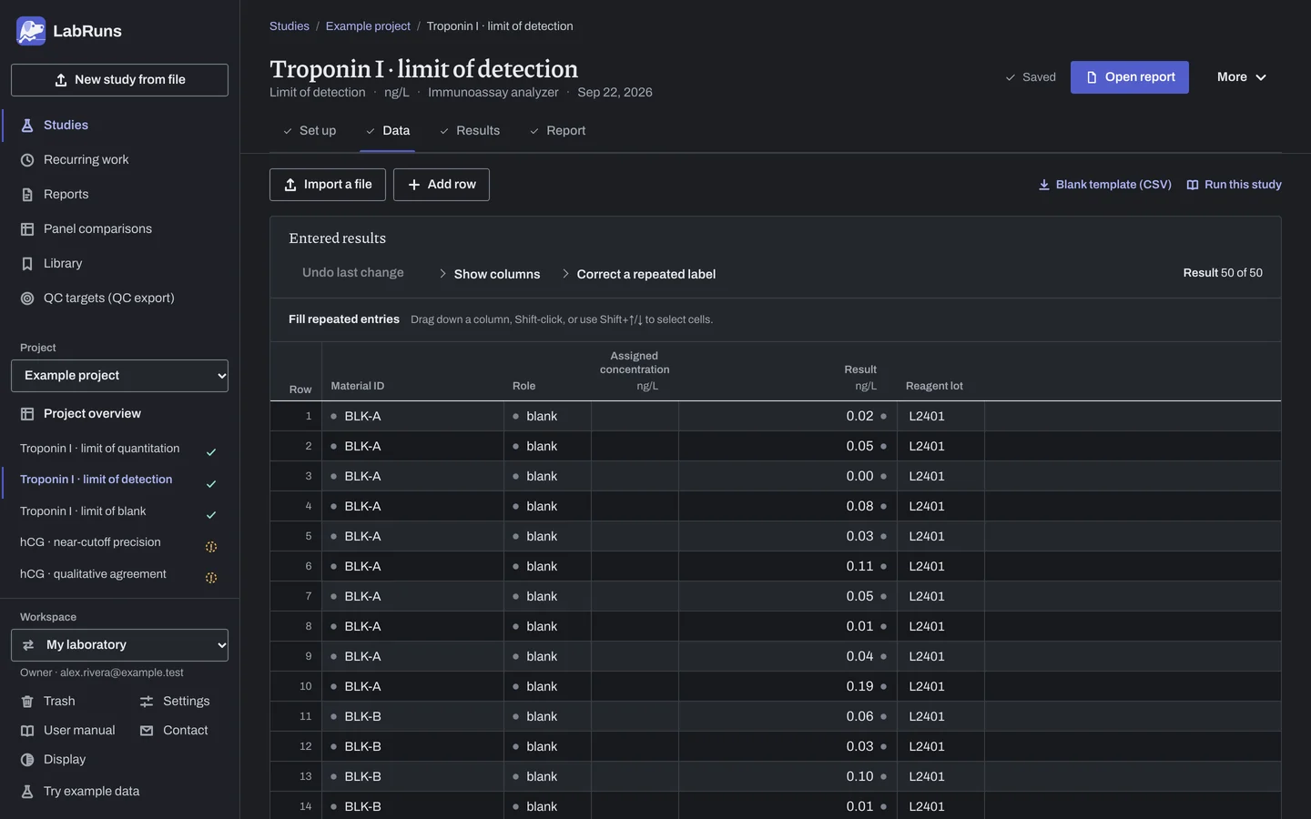Load Try example data
The width and height of the screenshot is (1311, 819).
[80, 792]
